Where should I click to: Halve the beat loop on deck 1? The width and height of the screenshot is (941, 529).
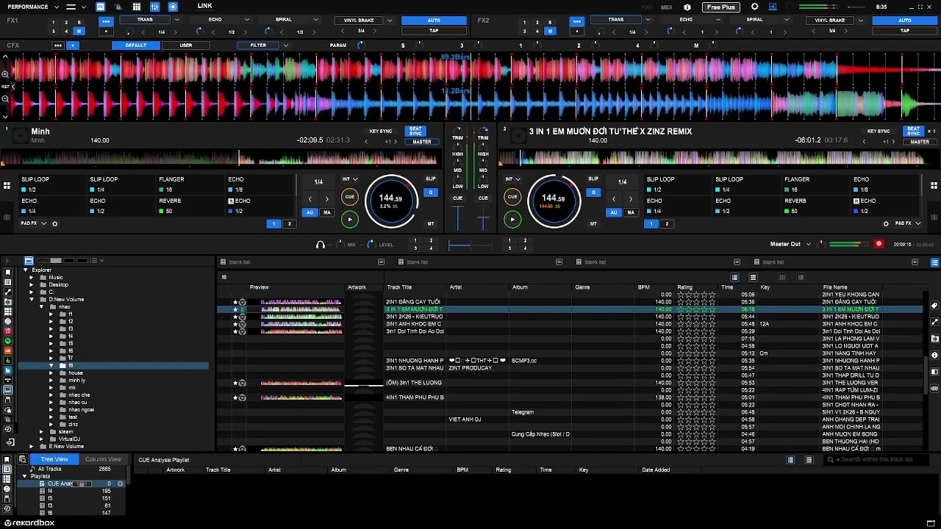[x=310, y=199]
